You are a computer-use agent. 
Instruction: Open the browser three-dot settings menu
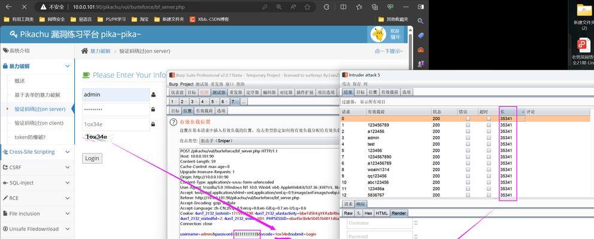point(405,7)
